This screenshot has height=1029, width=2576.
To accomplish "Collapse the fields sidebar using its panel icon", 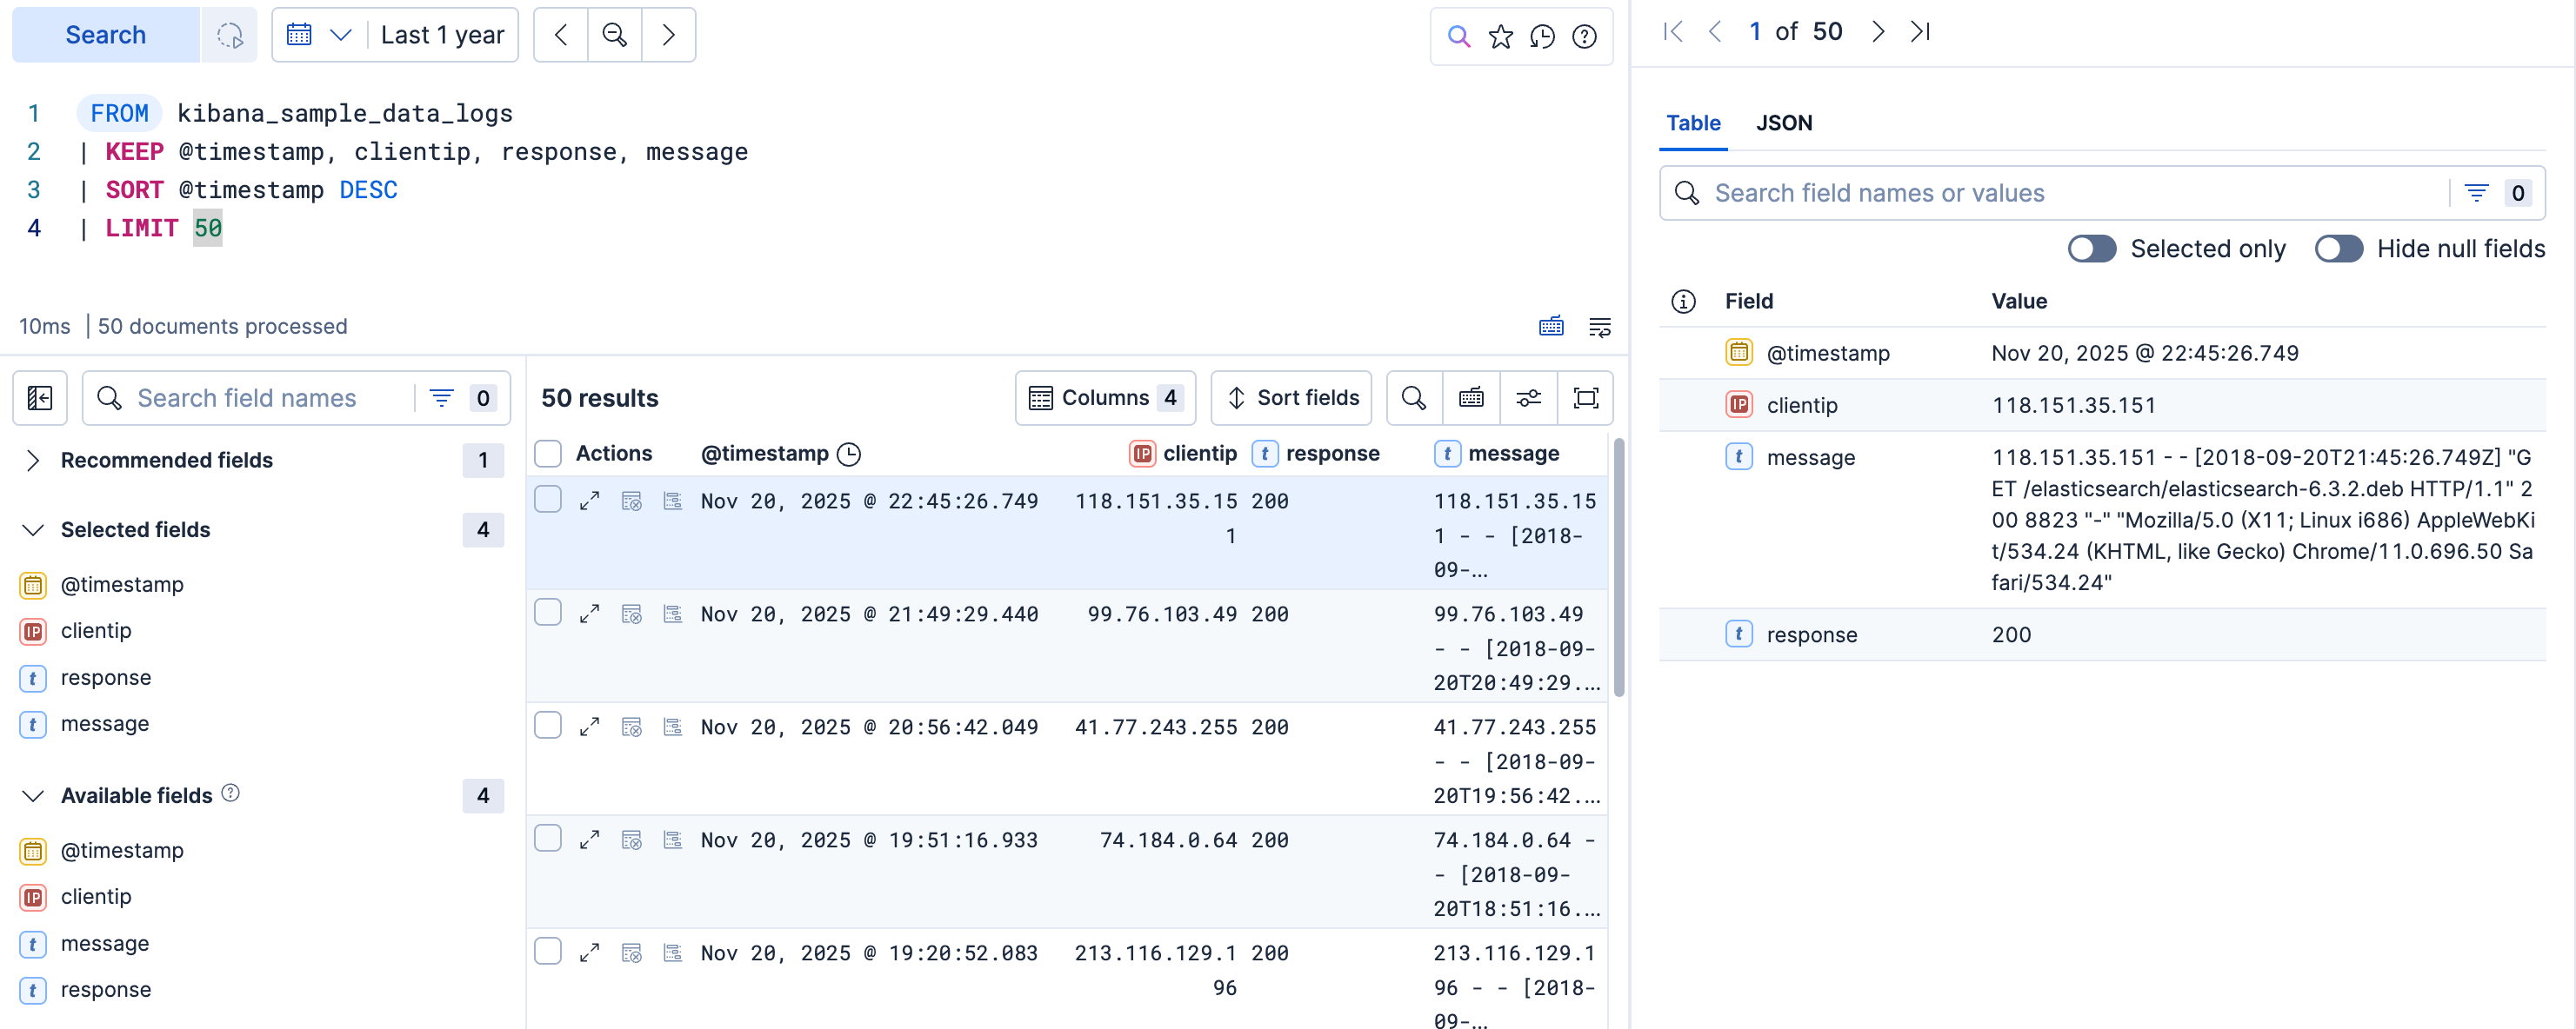I will 40,396.
